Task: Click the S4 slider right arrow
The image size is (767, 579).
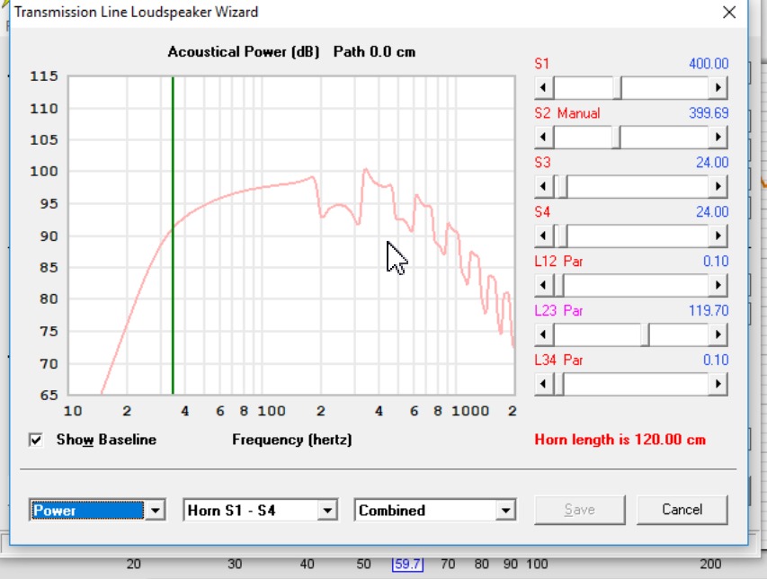Action: point(718,236)
